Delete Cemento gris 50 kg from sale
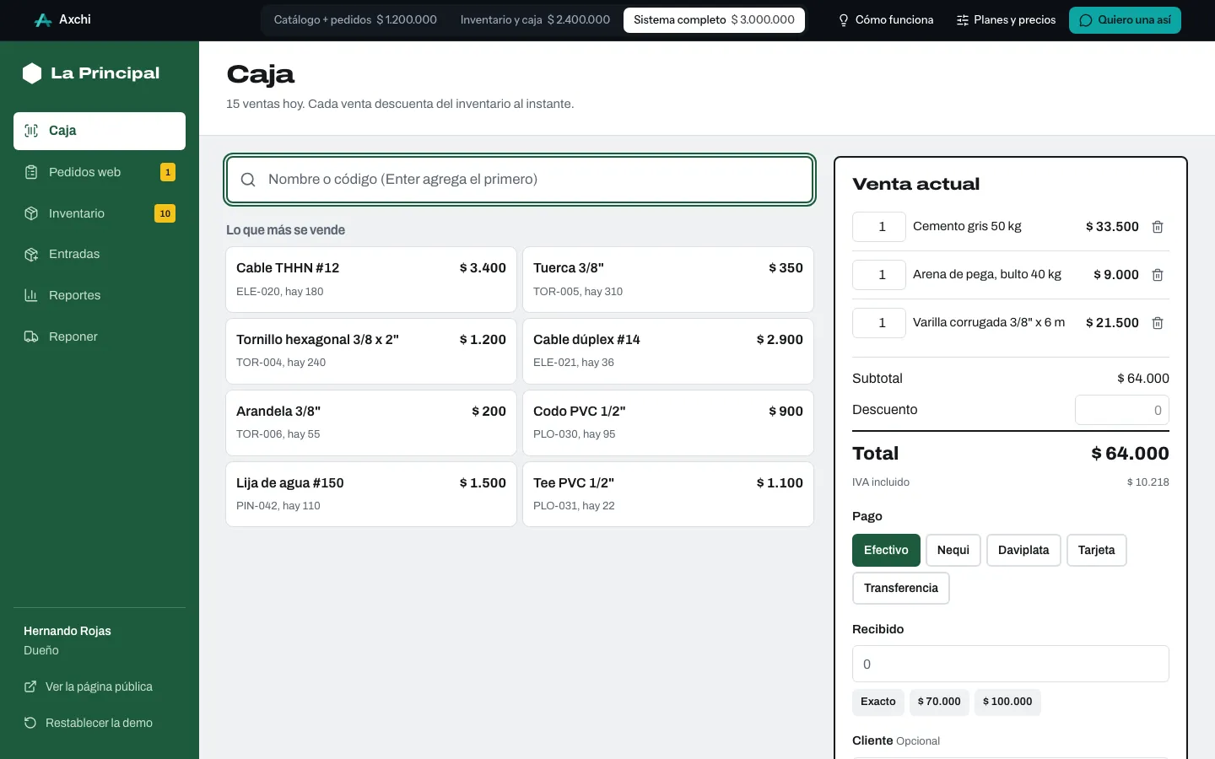 tap(1158, 227)
